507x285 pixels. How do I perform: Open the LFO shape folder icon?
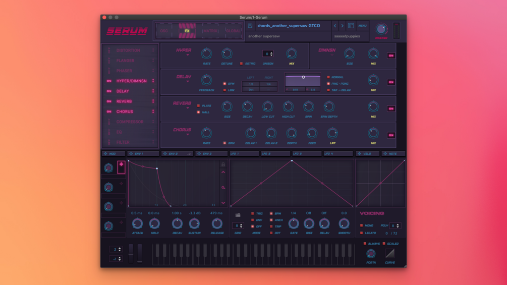(x=238, y=215)
